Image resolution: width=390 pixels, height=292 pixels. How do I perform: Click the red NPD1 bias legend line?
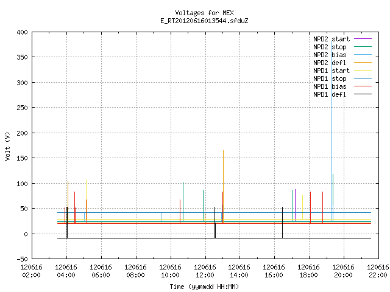(x=363, y=86)
